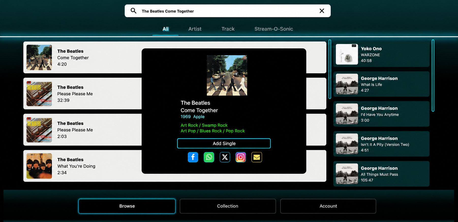Click the "105:47" duration text
This screenshot has height=222, width=458.
tap(367, 180)
